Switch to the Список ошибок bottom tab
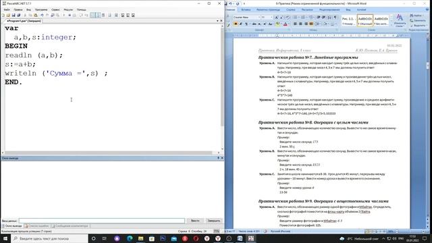Image resolution: width=432 pixels, height=243 pixels. pos(36,226)
